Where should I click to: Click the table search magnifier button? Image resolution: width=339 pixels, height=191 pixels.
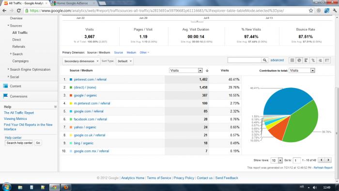coord(264,60)
